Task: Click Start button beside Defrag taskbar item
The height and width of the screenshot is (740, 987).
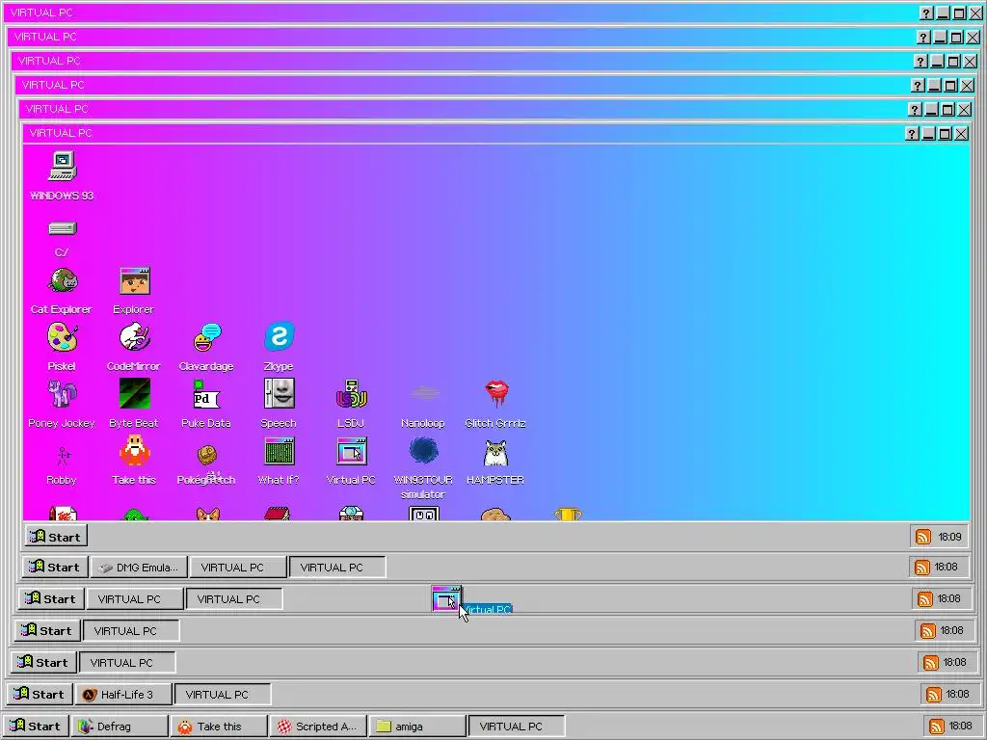Action: click(x=36, y=727)
